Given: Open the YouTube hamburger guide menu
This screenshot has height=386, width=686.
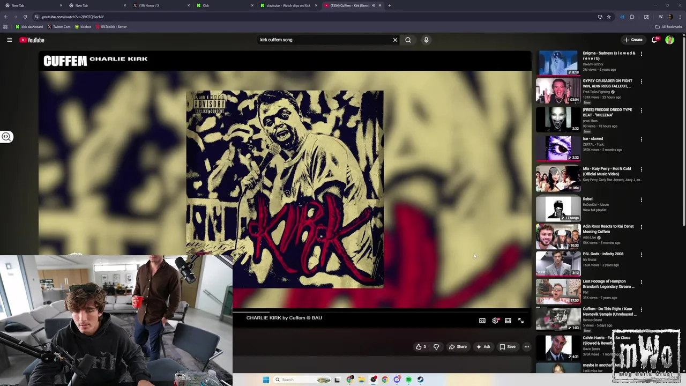Looking at the screenshot, I should (x=10, y=40).
